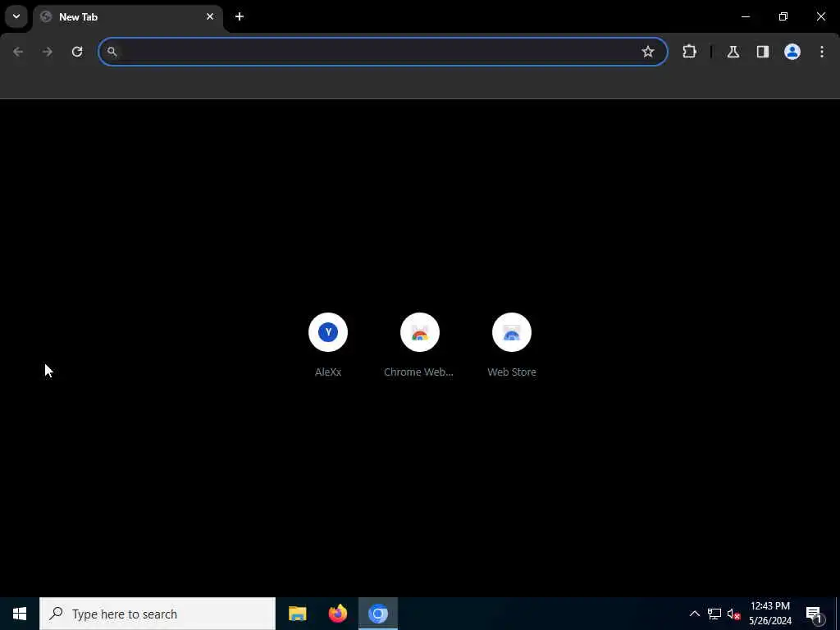Close the New Tab tab
Viewport: 840px width, 630px height.
click(210, 16)
